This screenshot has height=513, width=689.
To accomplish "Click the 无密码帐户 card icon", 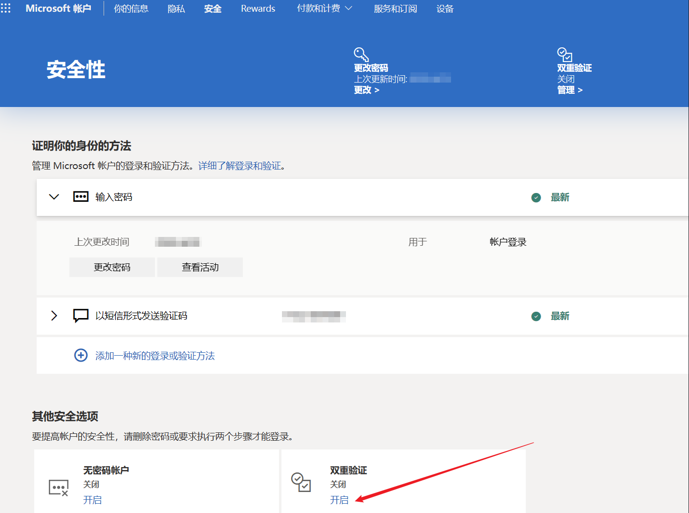I will [59, 487].
